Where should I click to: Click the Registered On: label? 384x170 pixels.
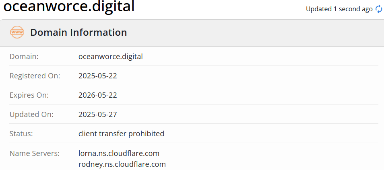pos(35,76)
